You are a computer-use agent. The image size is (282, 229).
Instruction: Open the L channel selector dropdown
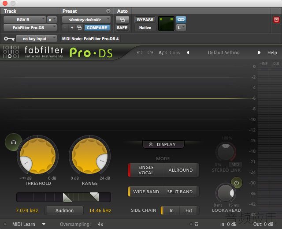pos(181,27)
